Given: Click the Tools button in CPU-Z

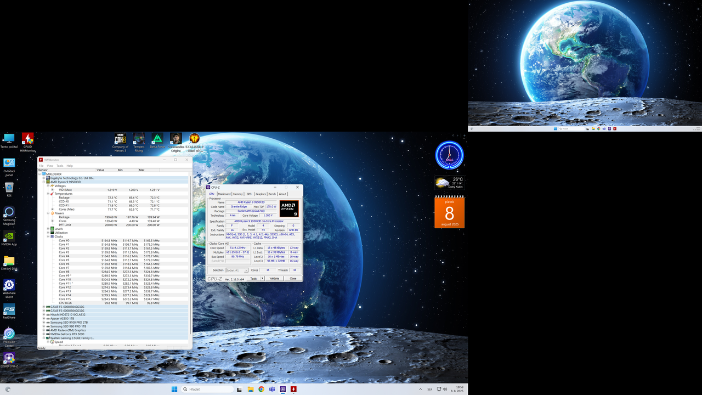Looking at the screenshot, I should click(x=253, y=279).
